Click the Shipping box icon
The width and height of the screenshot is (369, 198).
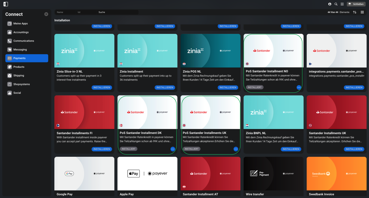(10, 75)
